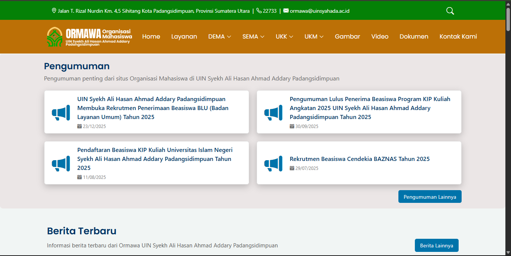Open Pengumuman Lulus Penerima Beasiswa KIP Kuliah title

pyautogui.click(x=370, y=108)
